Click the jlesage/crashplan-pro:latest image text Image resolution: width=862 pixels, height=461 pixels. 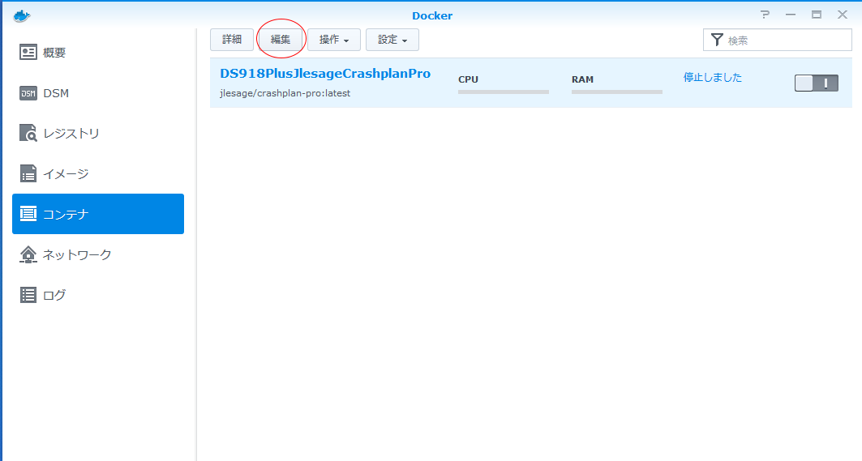coord(285,93)
